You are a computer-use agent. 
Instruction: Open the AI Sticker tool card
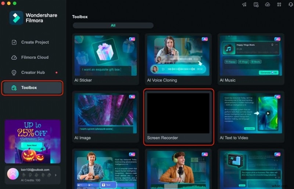105,59
